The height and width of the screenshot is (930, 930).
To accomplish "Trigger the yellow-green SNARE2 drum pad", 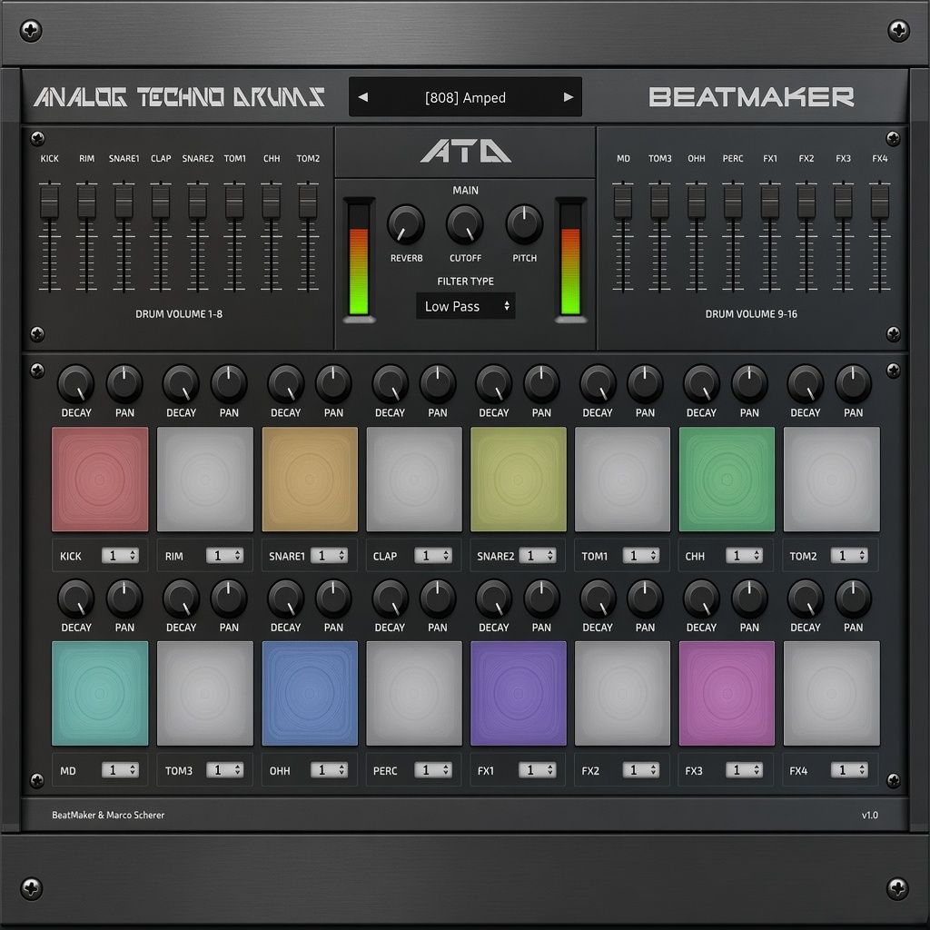I will (519, 480).
